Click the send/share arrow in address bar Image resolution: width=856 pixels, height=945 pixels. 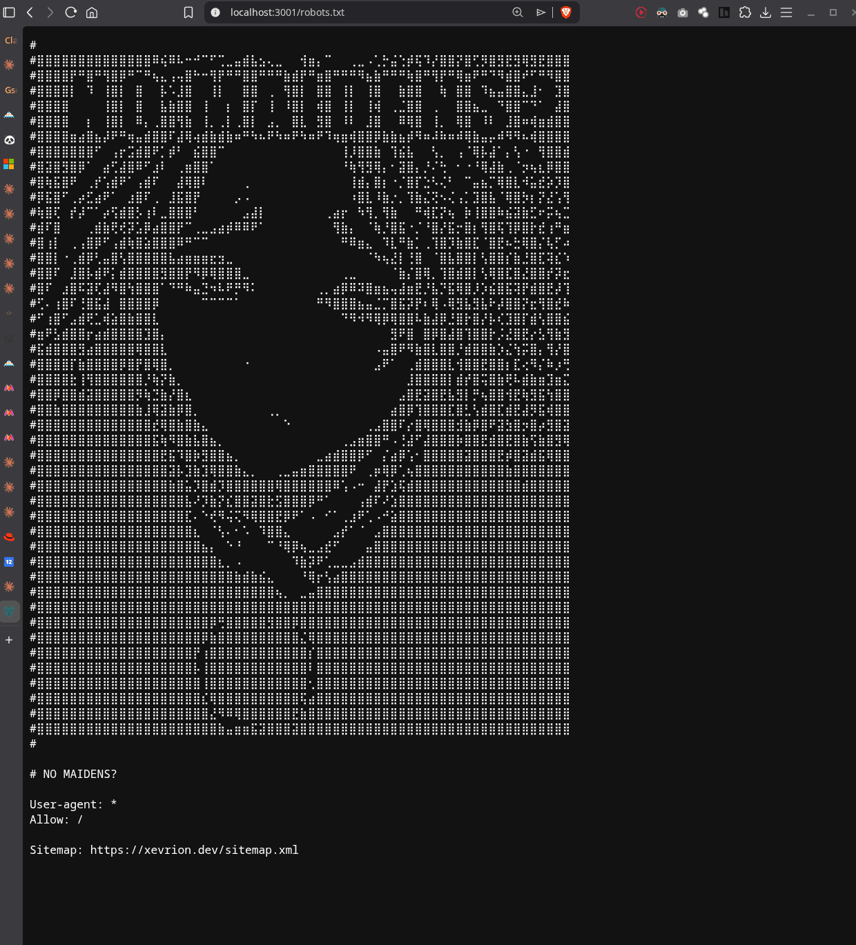(x=541, y=12)
